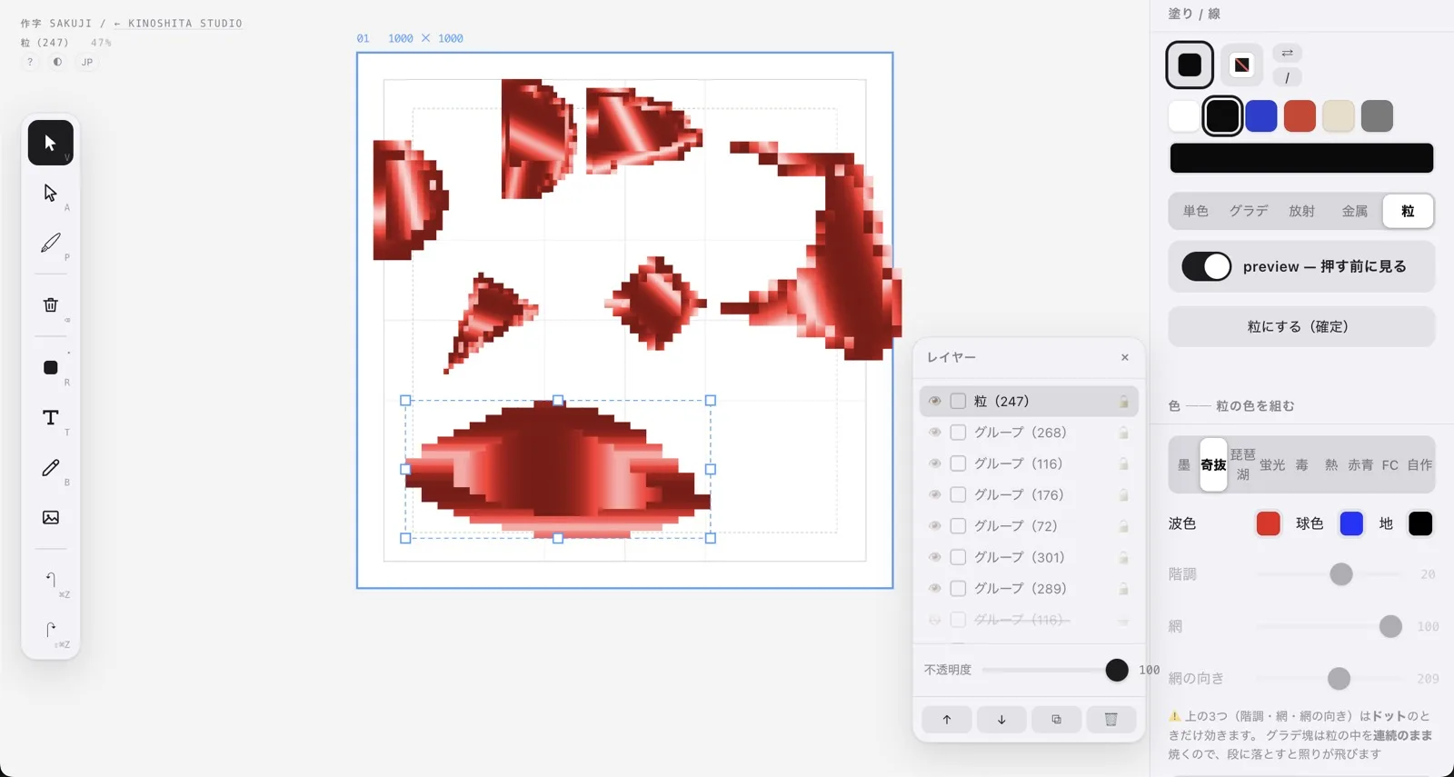Viewport: 1454px width, 777px height.
Task: Switch to the 単色 fill tab
Action: coord(1195,211)
